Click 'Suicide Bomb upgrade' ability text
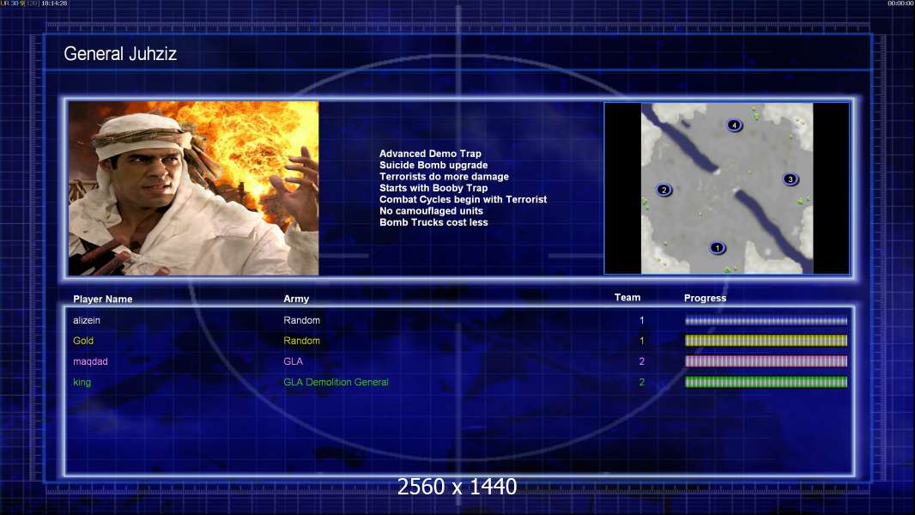The image size is (915, 515). [433, 165]
